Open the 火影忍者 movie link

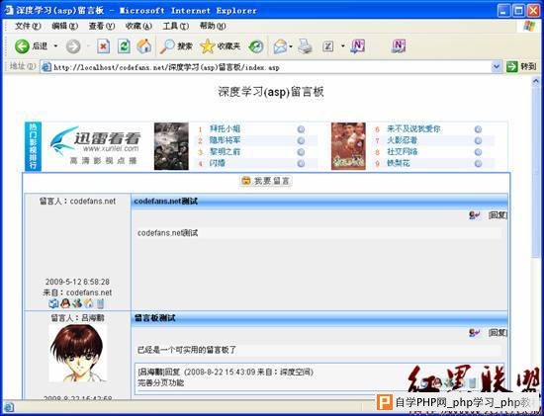click(x=403, y=140)
